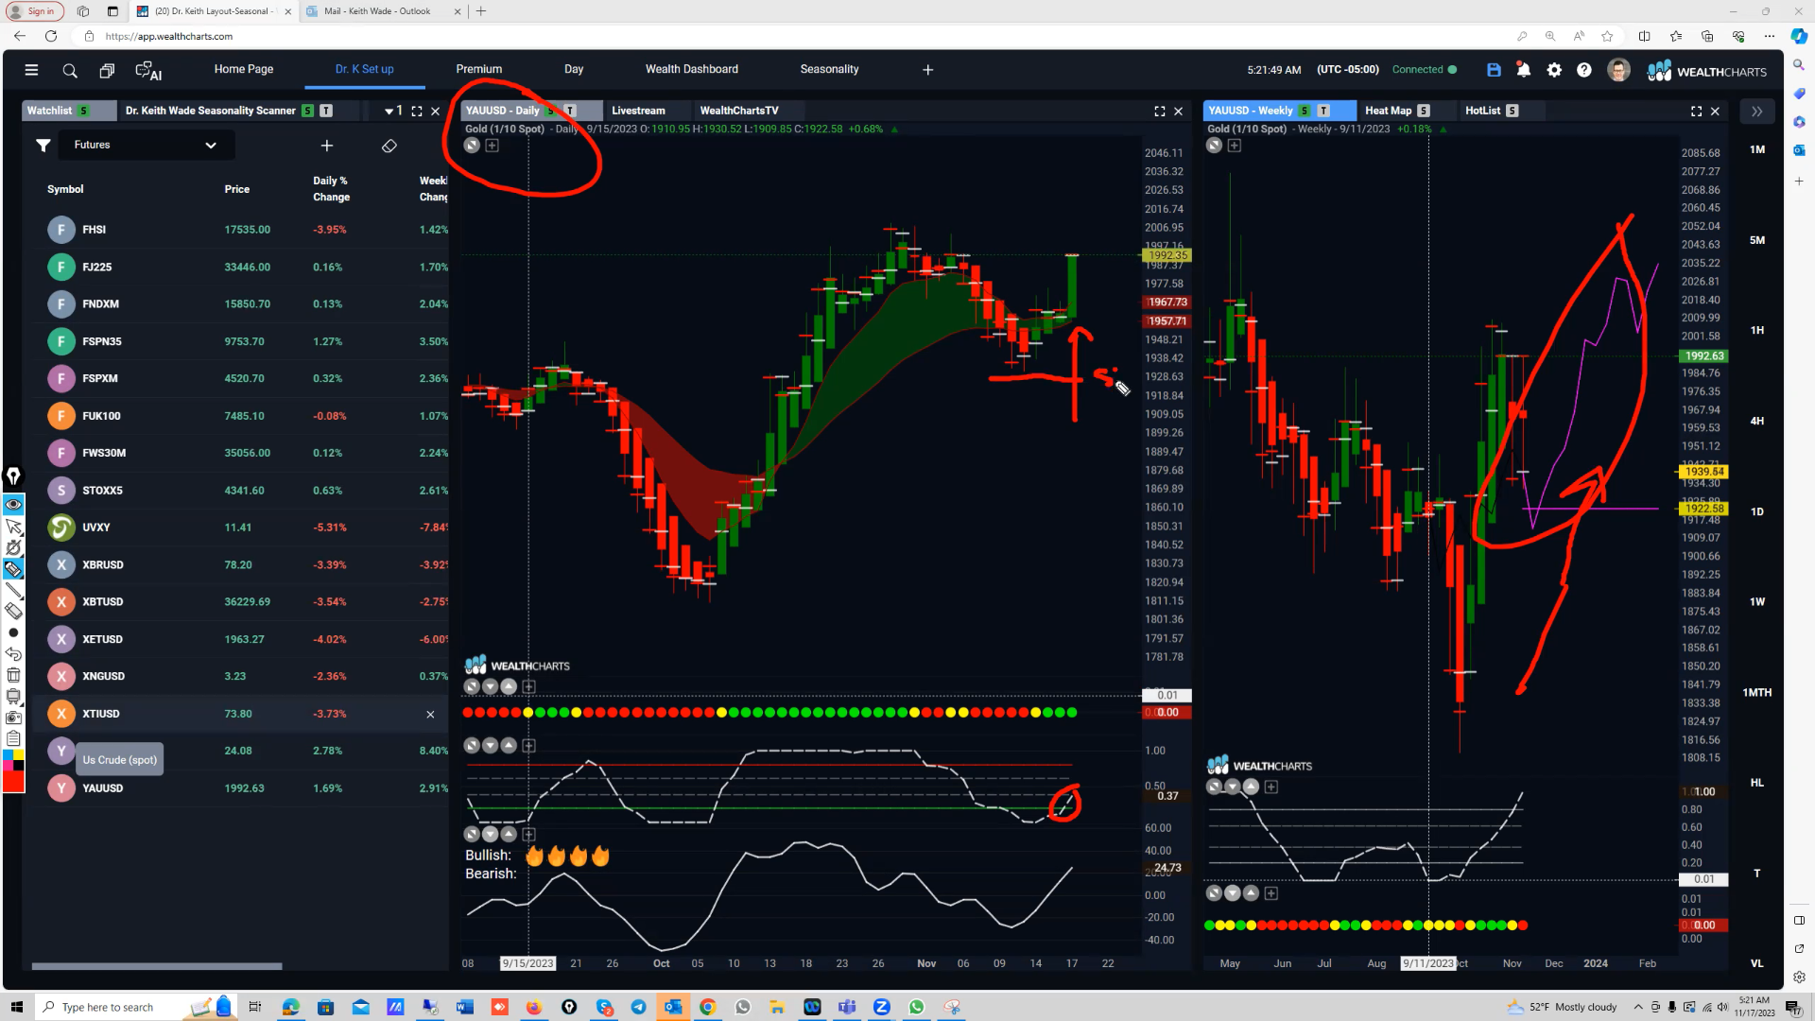The image size is (1815, 1021).
Task: Click the Windows Start button
Action: pos(16,1008)
